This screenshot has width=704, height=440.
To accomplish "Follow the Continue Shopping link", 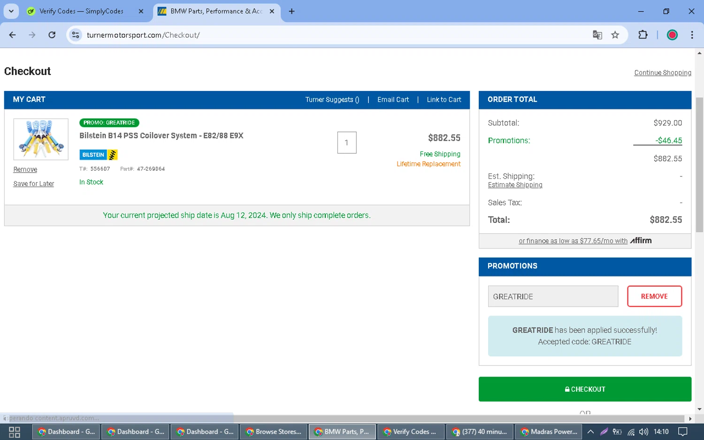I will pos(663,73).
